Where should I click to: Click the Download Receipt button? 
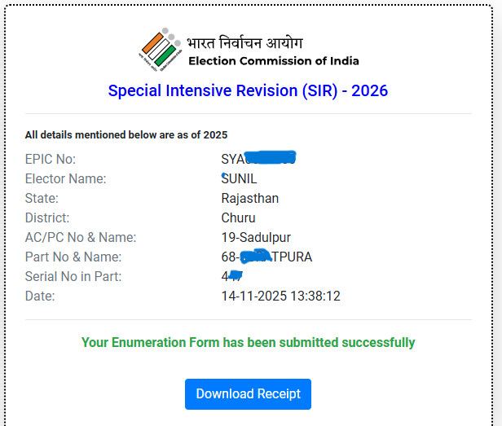(x=248, y=394)
